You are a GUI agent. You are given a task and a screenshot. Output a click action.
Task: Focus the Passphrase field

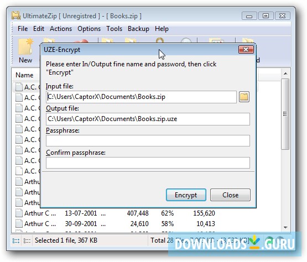pyautogui.click(x=148, y=141)
